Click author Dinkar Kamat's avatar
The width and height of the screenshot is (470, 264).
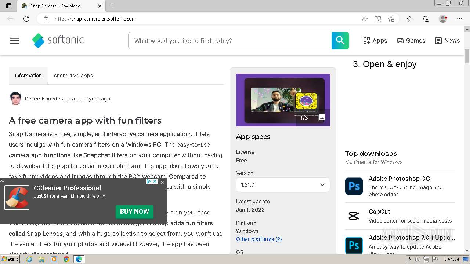click(15, 98)
